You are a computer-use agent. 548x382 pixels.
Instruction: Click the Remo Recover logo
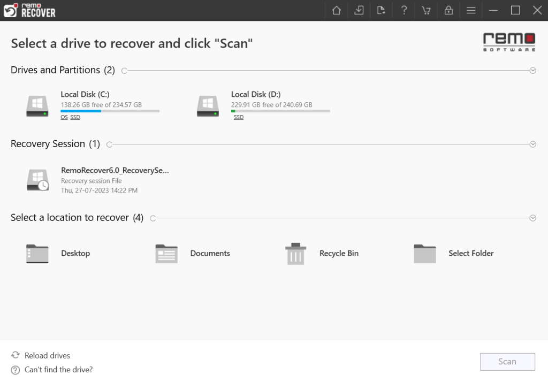(x=29, y=10)
